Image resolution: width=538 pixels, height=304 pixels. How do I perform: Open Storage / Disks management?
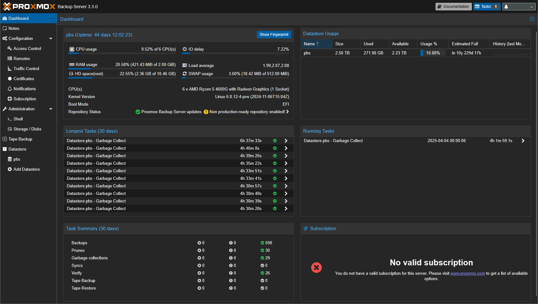[27, 129]
